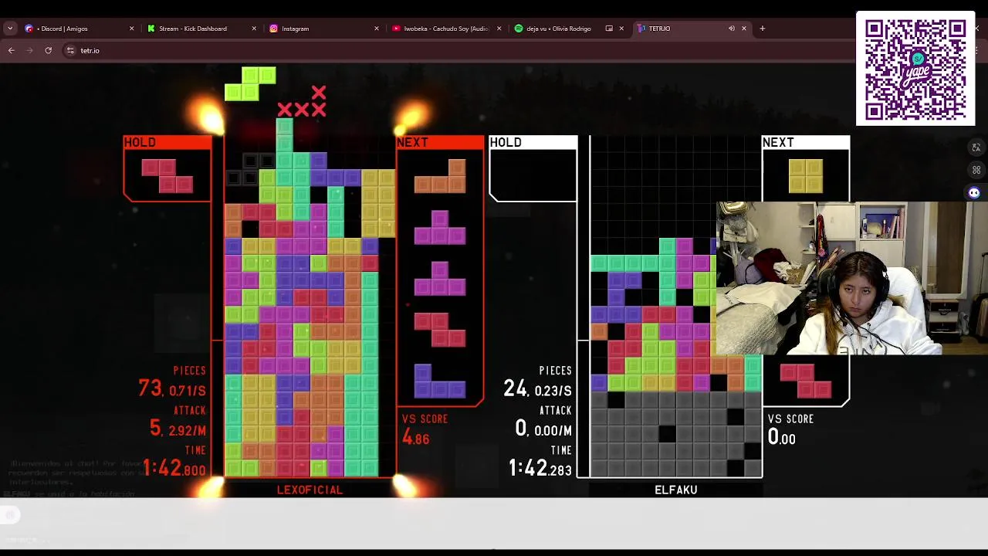988x556 pixels.
Task: Close the TETR.IO tab
Action: pyautogui.click(x=744, y=29)
